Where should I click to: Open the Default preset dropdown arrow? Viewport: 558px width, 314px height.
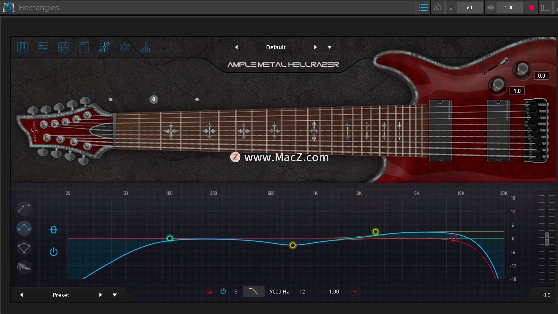[330, 47]
